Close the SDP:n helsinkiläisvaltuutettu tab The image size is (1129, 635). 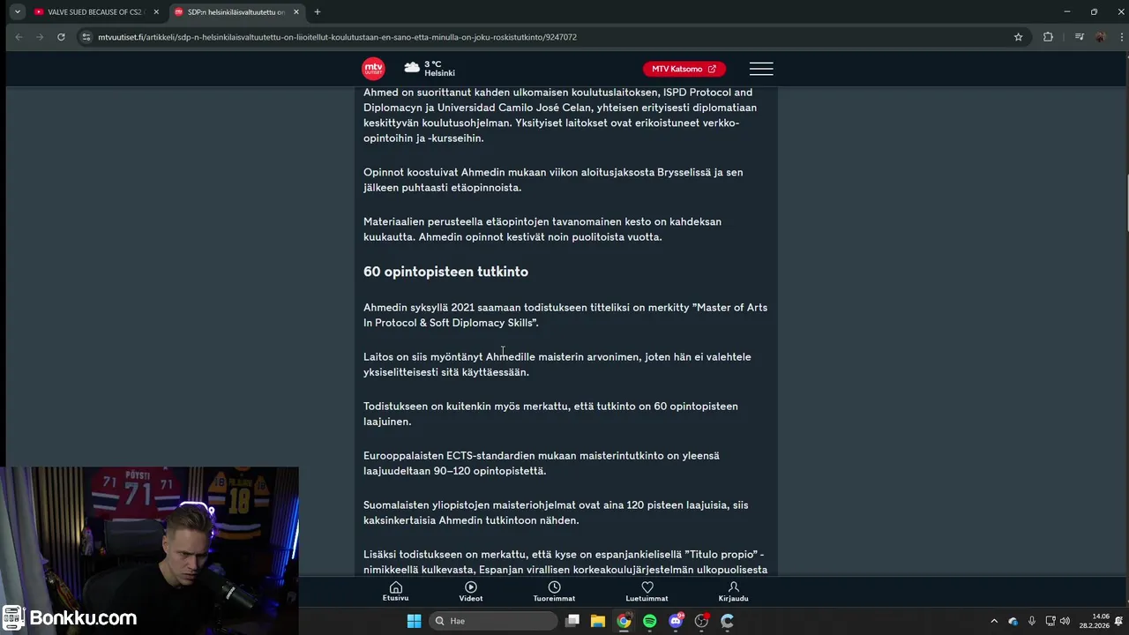click(x=296, y=12)
